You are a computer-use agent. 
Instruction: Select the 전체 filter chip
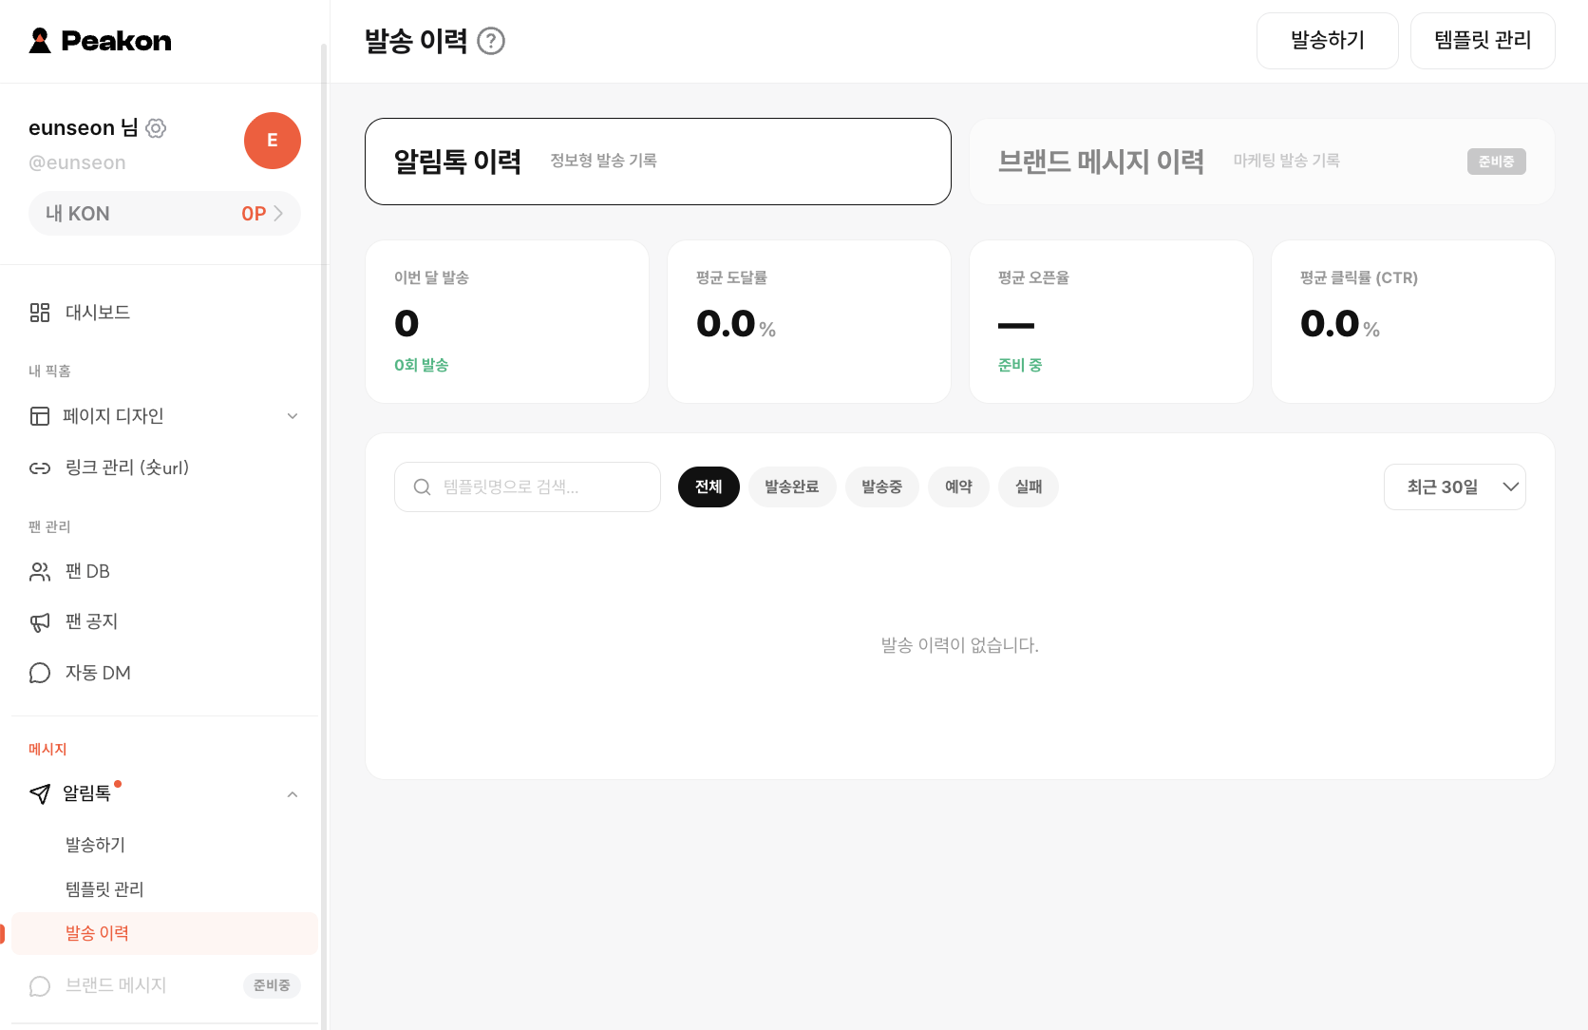pyautogui.click(x=709, y=486)
